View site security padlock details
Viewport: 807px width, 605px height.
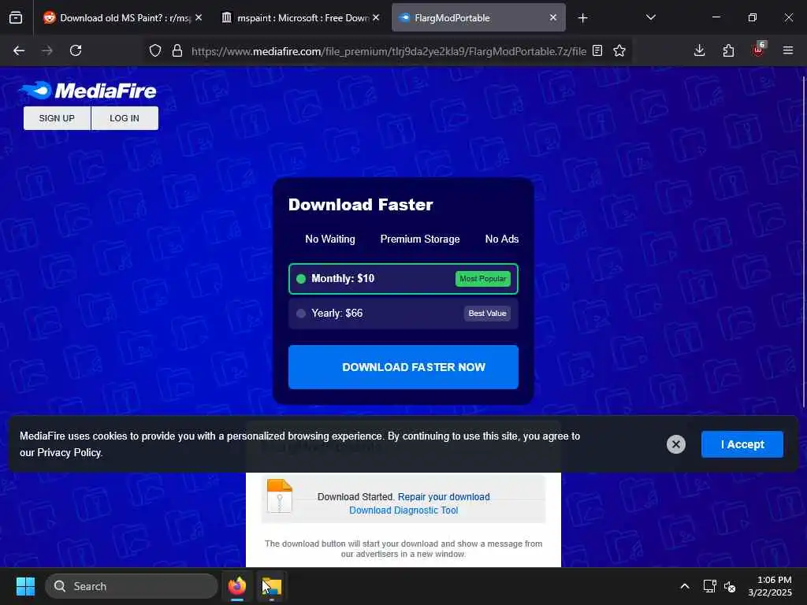click(177, 50)
